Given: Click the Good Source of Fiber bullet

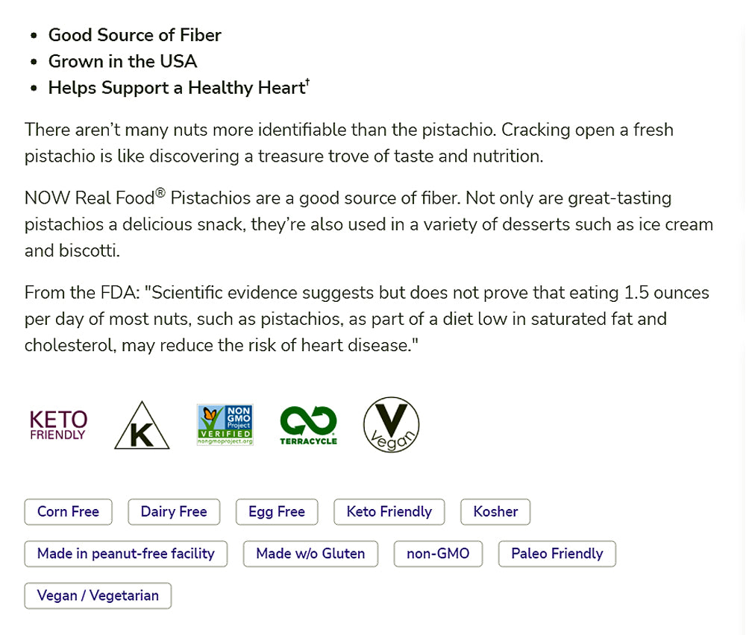Looking at the screenshot, I should pyautogui.click(x=134, y=35).
